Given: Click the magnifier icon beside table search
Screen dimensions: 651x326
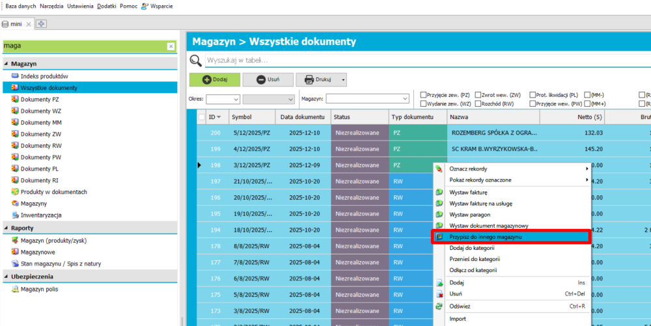Looking at the screenshot, I should point(195,61).
